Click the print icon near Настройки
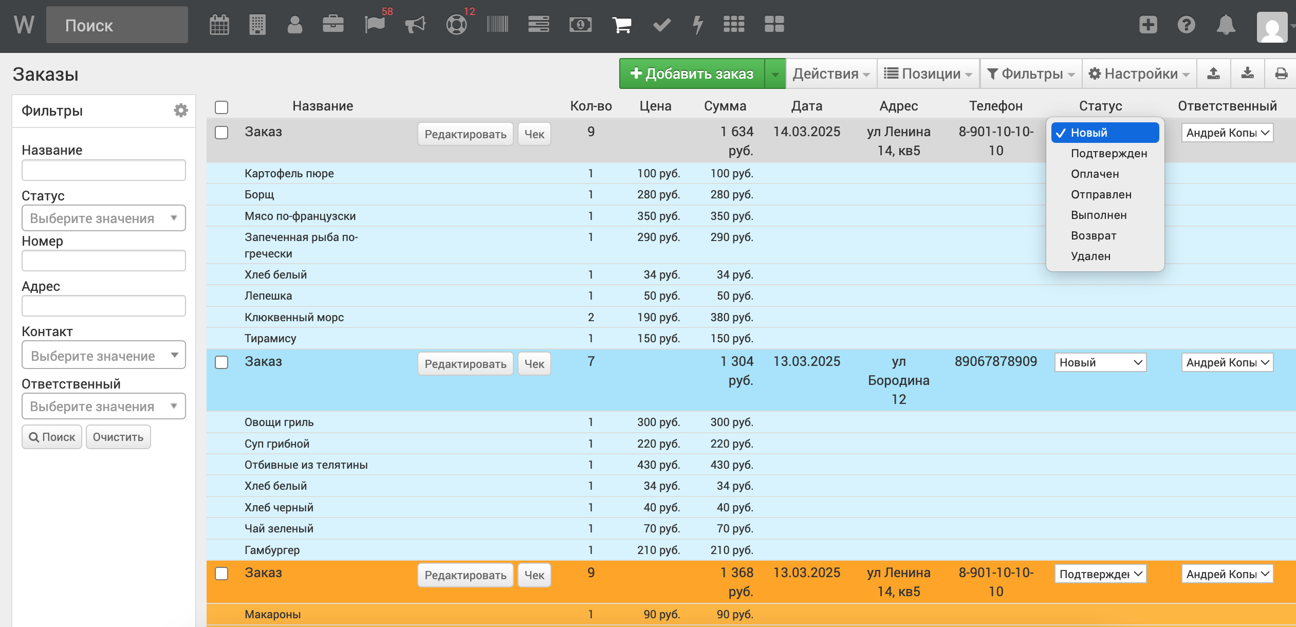Viewport: 1296px width, 627px height. (1281, 73)
